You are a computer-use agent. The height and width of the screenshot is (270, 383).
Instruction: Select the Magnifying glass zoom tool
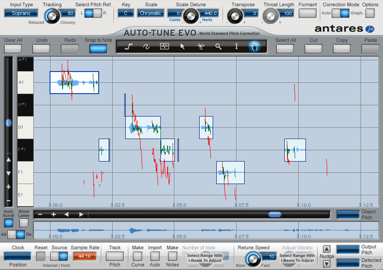coord(219,46)
